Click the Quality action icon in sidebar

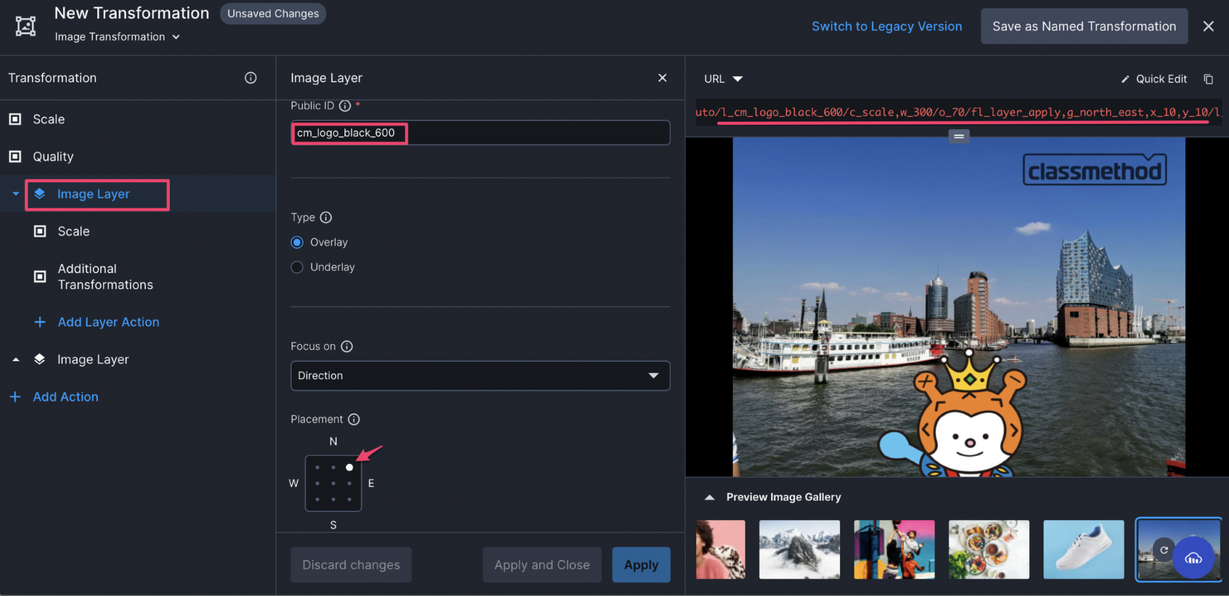coord(15,156)
